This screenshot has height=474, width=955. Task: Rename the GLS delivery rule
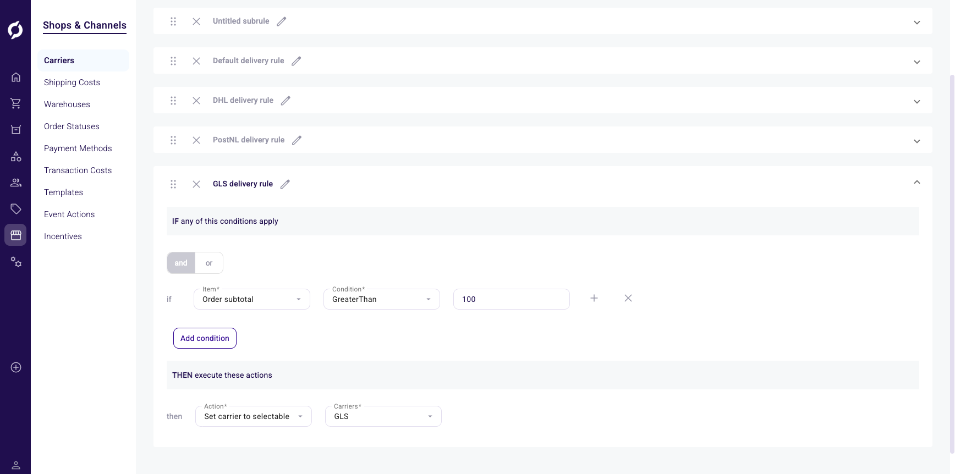285,184
